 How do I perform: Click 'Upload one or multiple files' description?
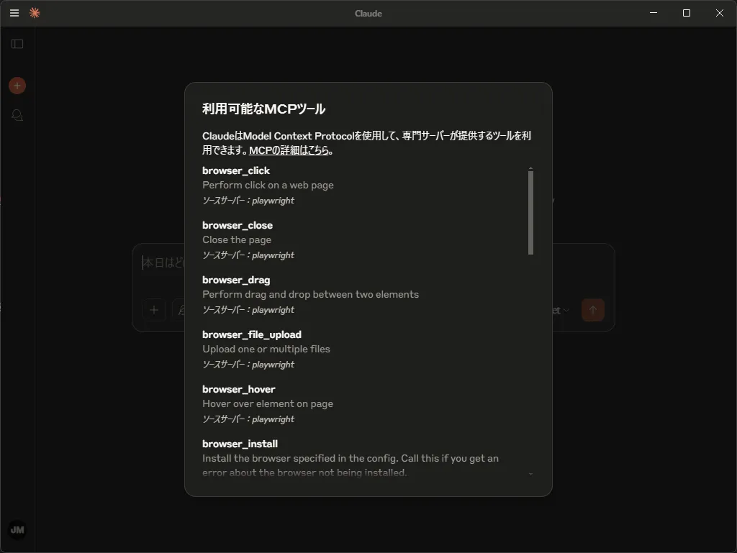click(x=266, y=349)
